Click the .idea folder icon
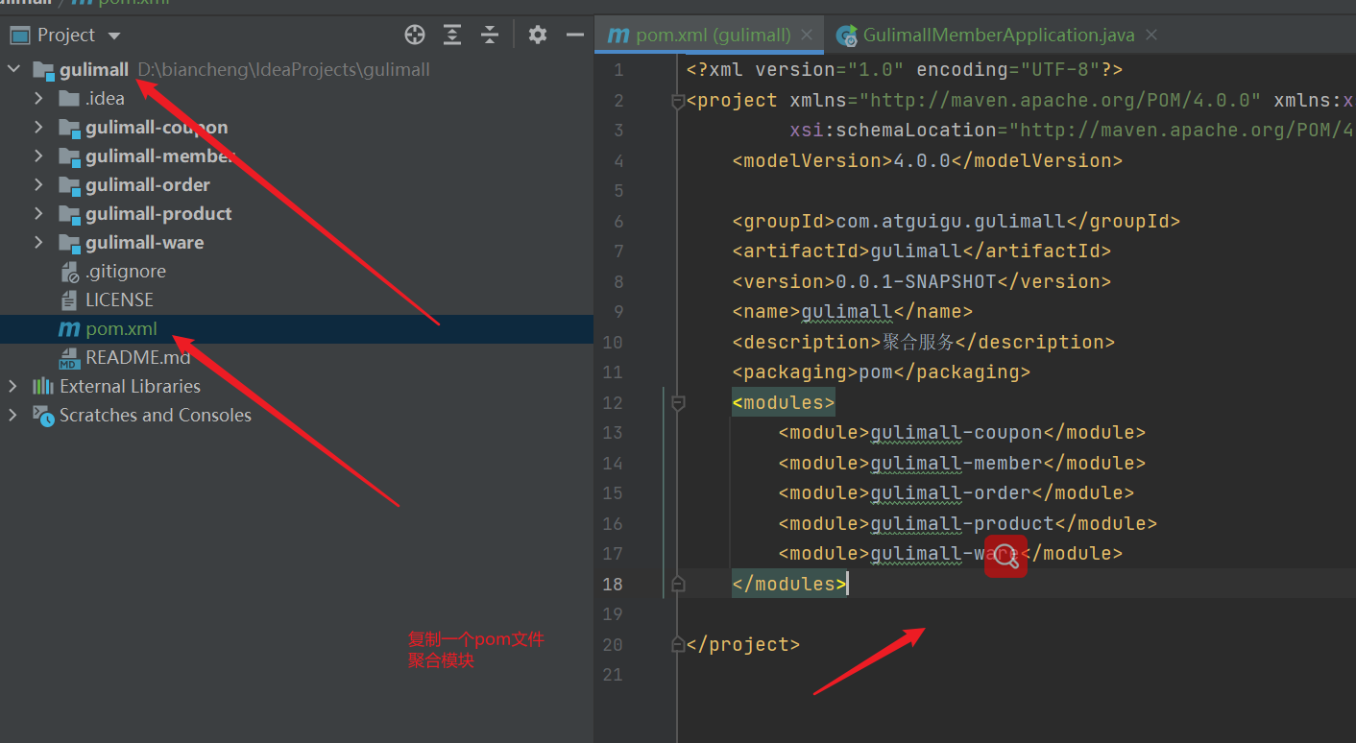1356x743 pixels. (69, 98)
